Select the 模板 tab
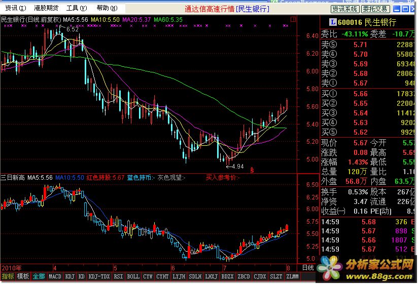Viewport: 418px width, 284px height. [x=23, y=276]
